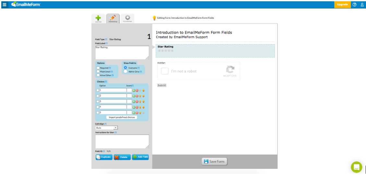Click the EmailMeForm logo
366x175 pixels.
pyautogui.click(x=26, y=4)
